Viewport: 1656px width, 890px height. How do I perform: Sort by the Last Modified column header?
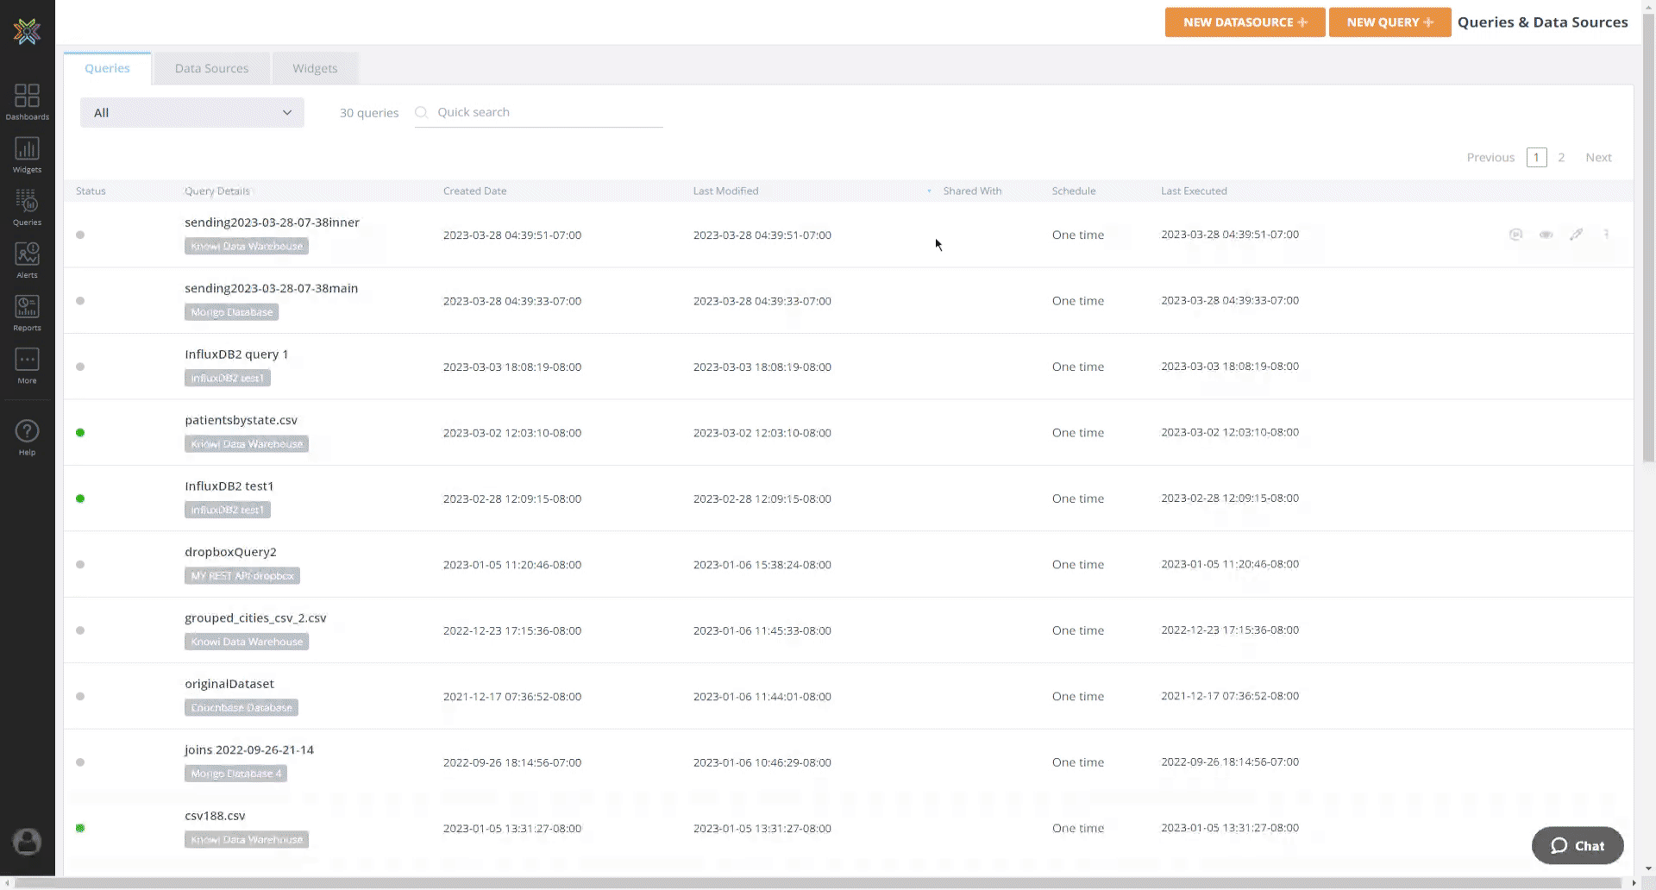(725, 191)
